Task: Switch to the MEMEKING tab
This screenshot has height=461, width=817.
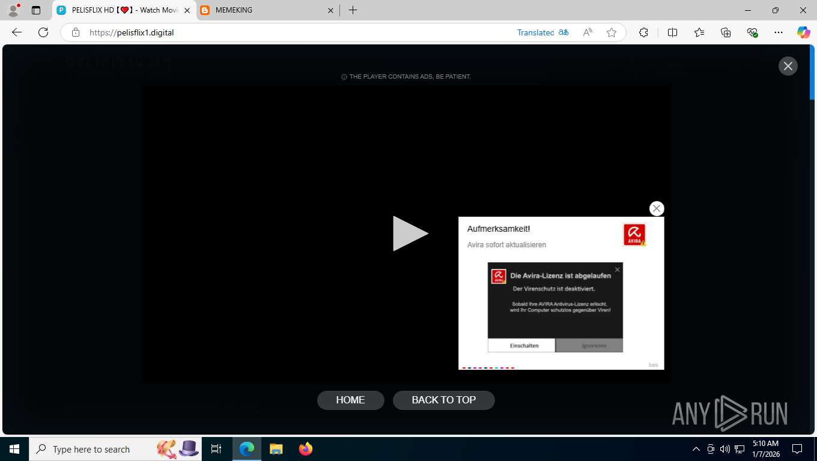Action: (267, 10)
